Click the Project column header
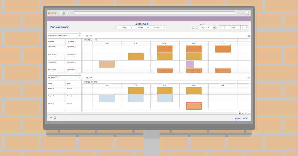This screenshot has height=156, width=298. click(x=57, y=83)
